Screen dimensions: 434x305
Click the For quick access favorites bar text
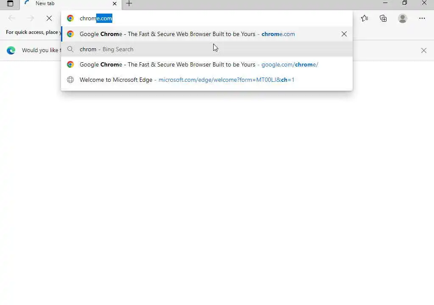coord(33,32)
